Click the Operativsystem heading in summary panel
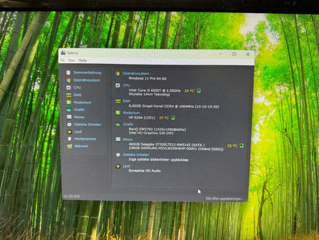319x240 pixels. pyautogui.click(x=136, y=74)
